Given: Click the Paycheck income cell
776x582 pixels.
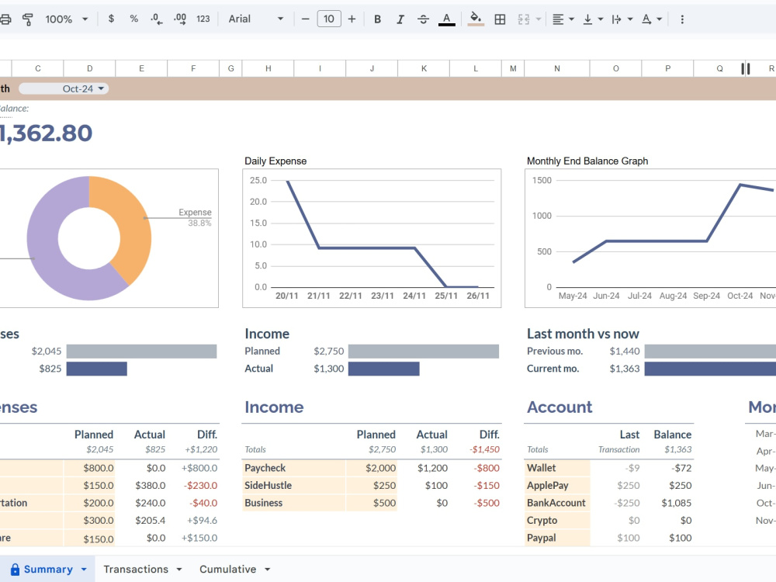Looking at the screenshot, I should (x=294, y=468).
